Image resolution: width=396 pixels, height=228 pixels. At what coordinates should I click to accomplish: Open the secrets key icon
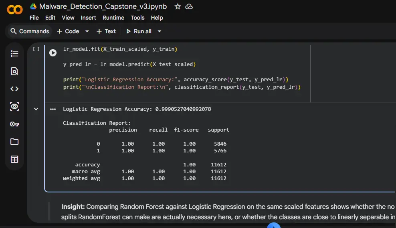point(14,124)
